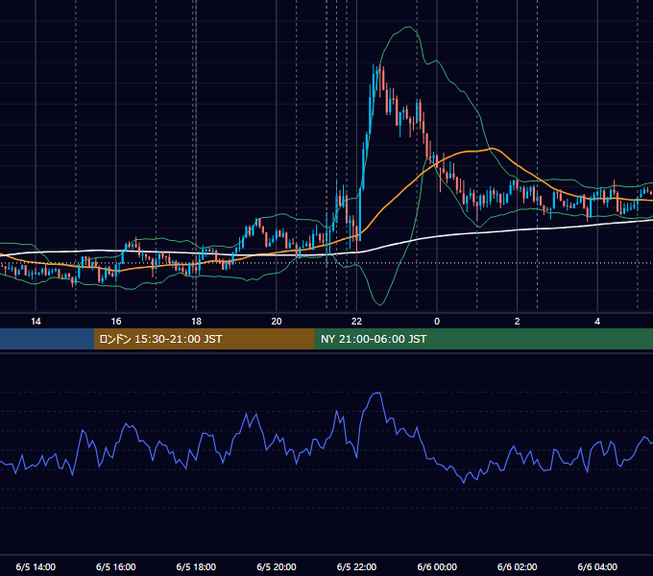Viewport: 653px width, 576px height.
Task: Click the 6/5 16:00 date label
Action: click(x=116, y=566)
